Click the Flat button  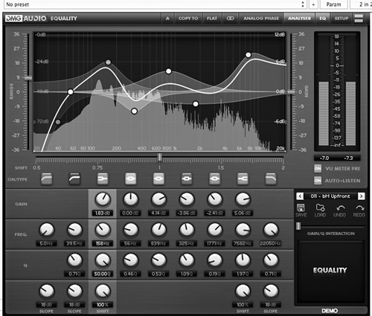[212, 19]
